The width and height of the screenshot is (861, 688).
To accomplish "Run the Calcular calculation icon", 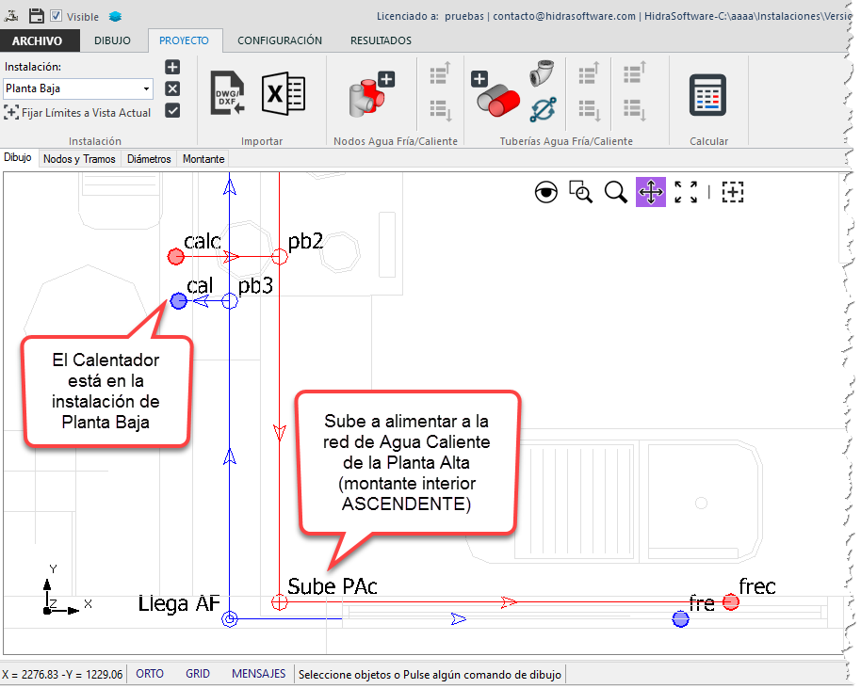I will click(x=708, y=94).
